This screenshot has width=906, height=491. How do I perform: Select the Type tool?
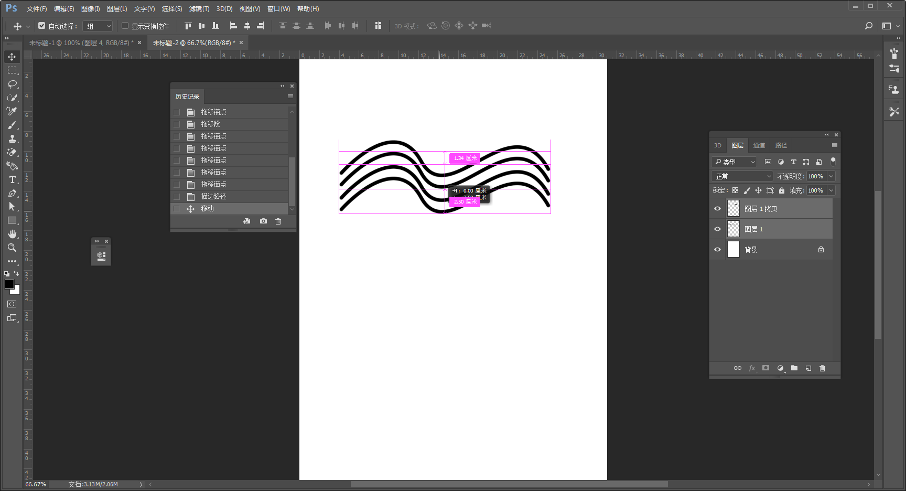coord(12,179)
